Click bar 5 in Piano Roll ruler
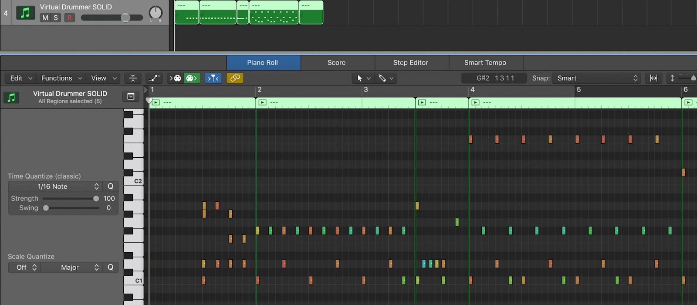Viewport: 697px width, 305px height. 579,89
